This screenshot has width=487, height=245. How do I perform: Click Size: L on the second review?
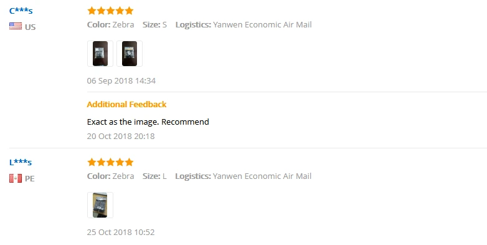point(154,176)
